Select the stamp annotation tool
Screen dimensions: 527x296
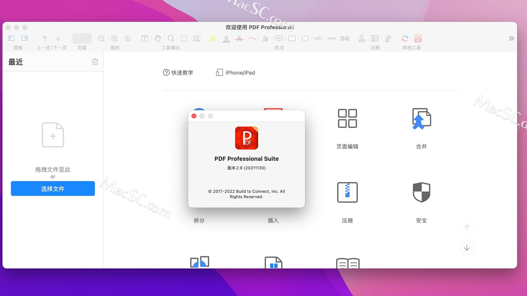[x=361, y=38]
